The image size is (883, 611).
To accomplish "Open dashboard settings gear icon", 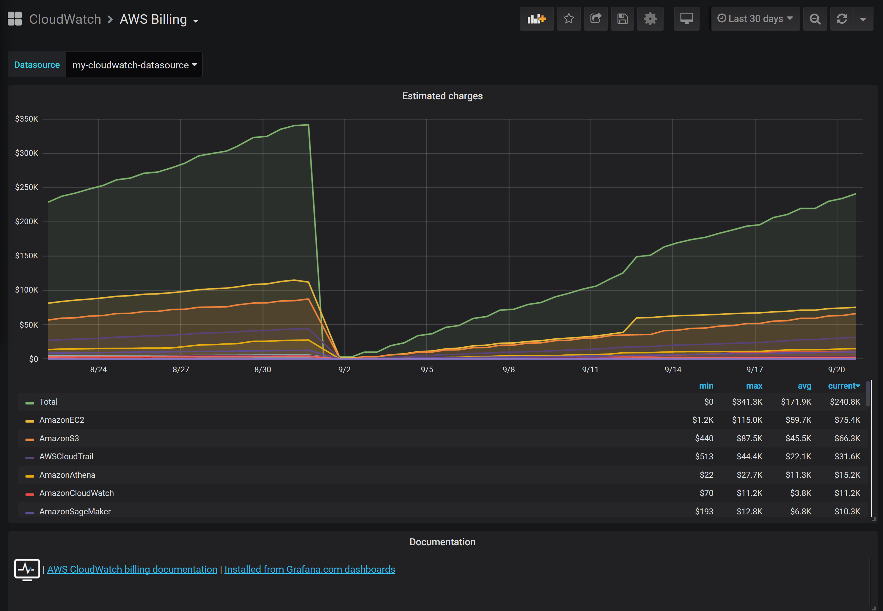I will pyautogui.click(x=650, y=19).
